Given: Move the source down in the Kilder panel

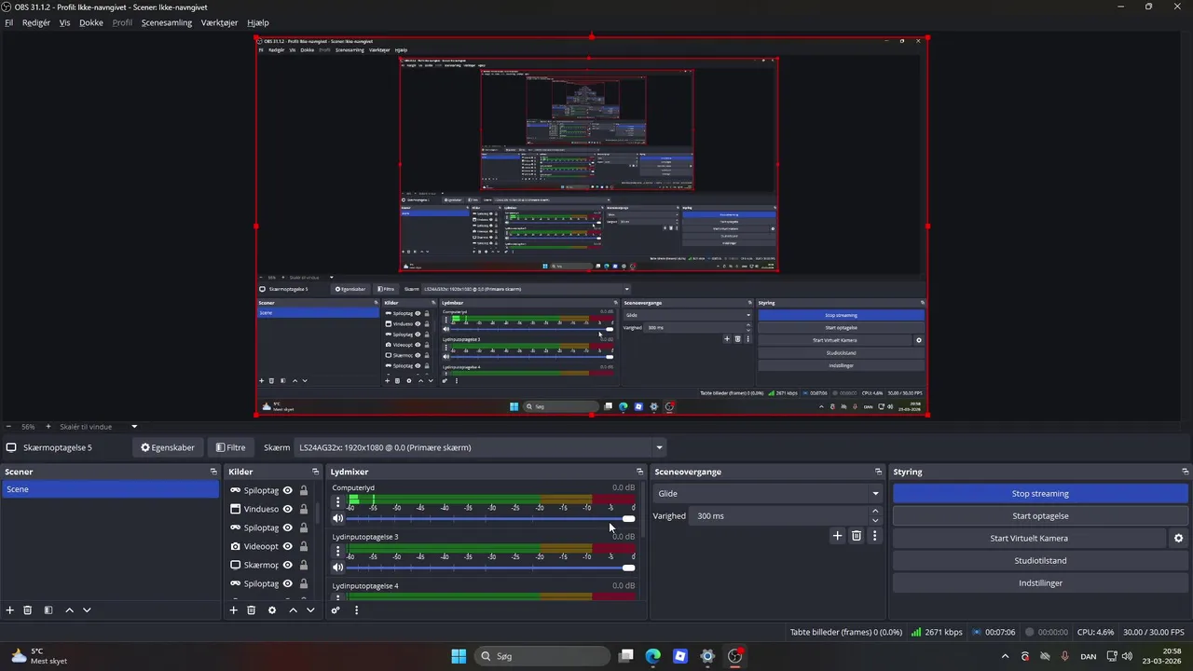Looking at the screenshot, I should click(310, 610).
